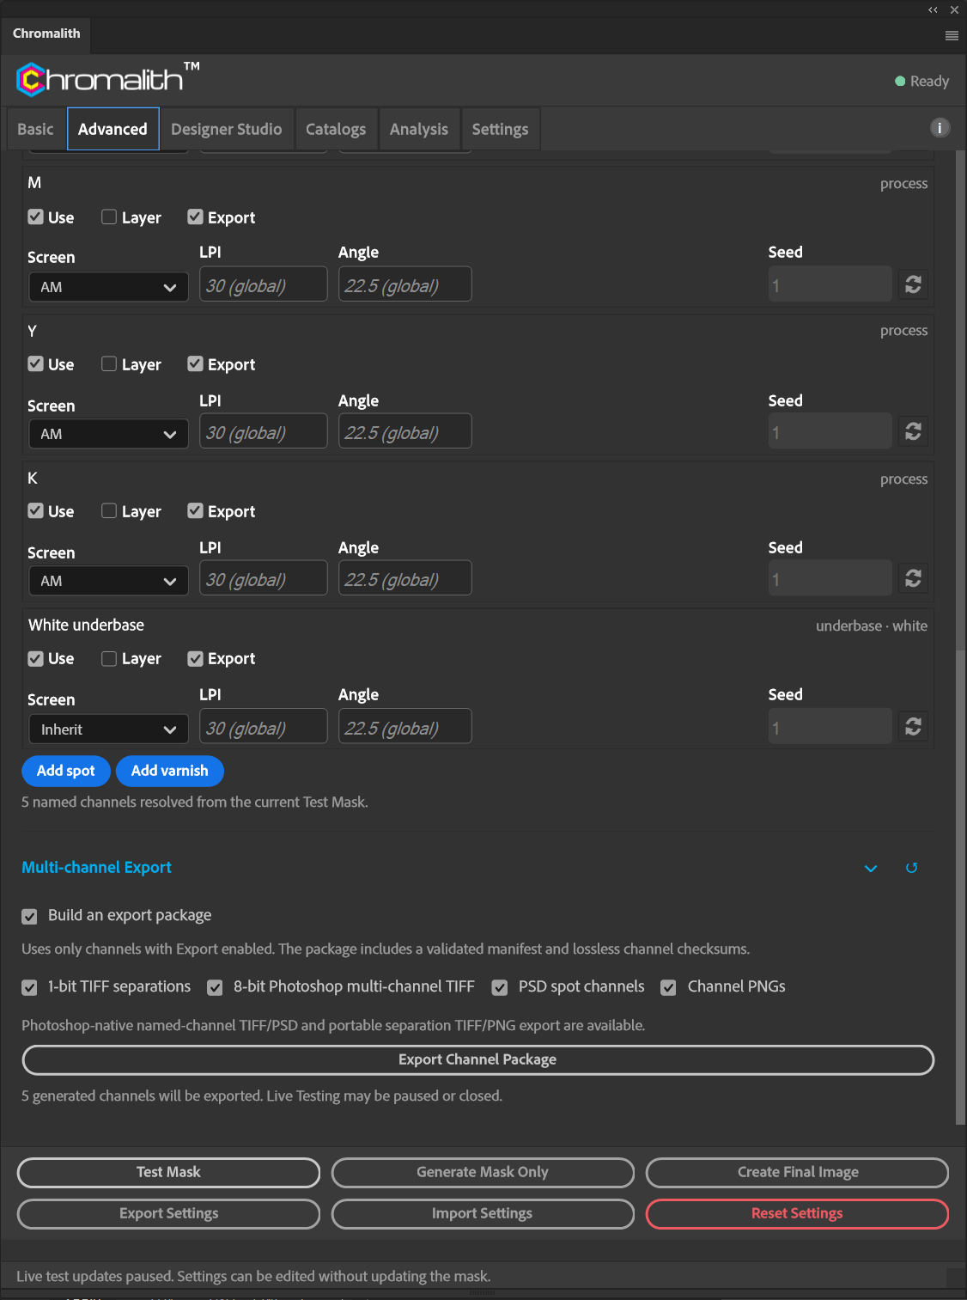Toggle 1-bit TIFF separations checkbox
Viewport: 967px width, 1300px height.
coord(29,987)
